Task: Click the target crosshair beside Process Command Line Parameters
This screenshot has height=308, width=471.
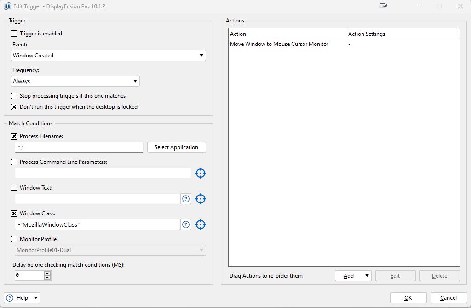Action: click(200, 173)
